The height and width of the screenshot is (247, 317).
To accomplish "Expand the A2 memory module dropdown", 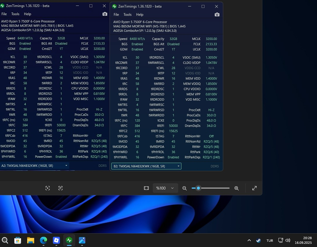I will (34, 165).
